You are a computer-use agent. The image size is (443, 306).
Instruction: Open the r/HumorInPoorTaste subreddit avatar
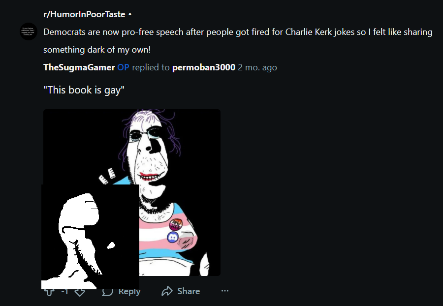[29, 31]
